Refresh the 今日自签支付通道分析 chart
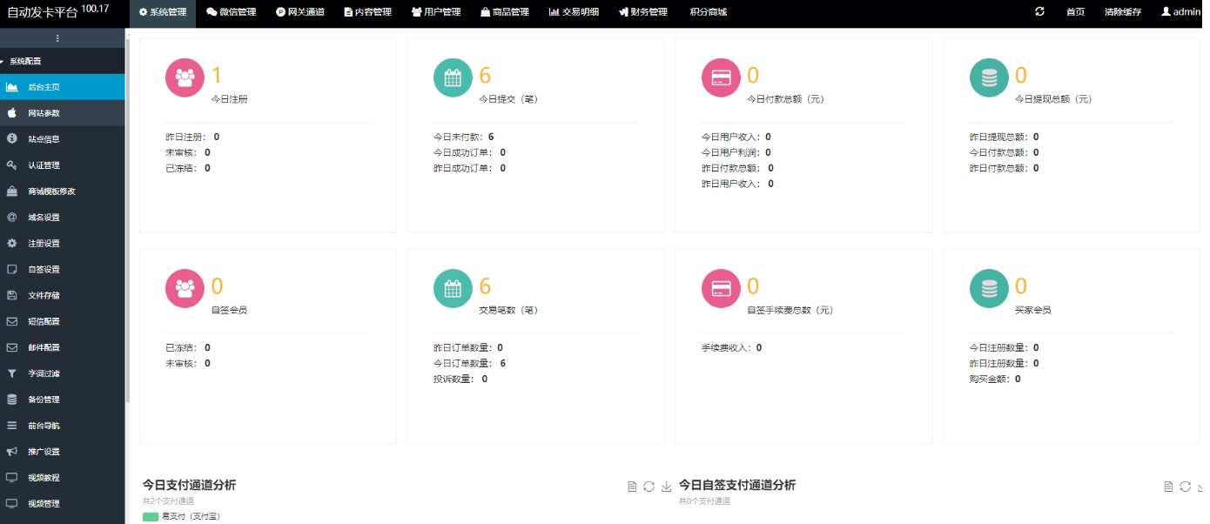 [x=1186, y=487]
